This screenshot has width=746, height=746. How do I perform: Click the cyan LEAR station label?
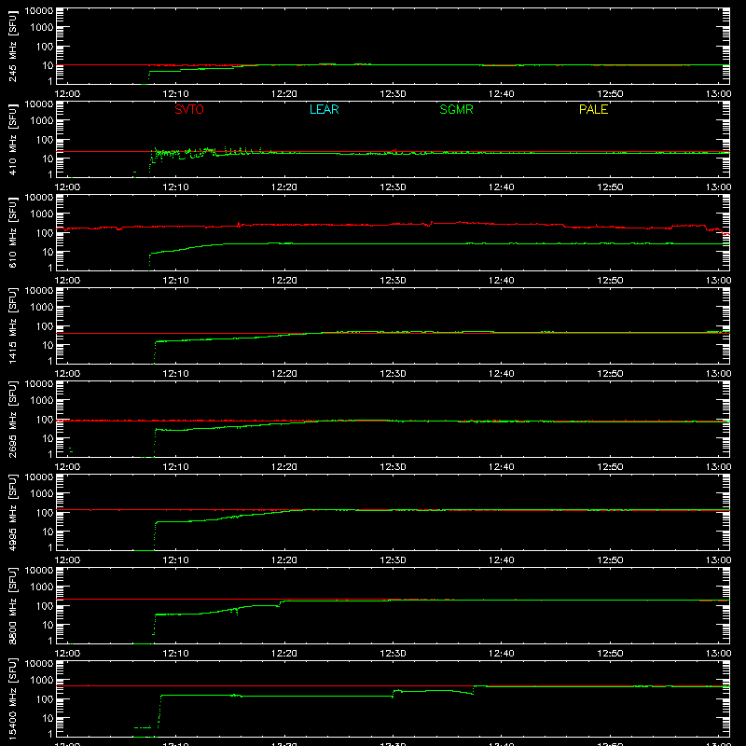[x=324, y=109]
